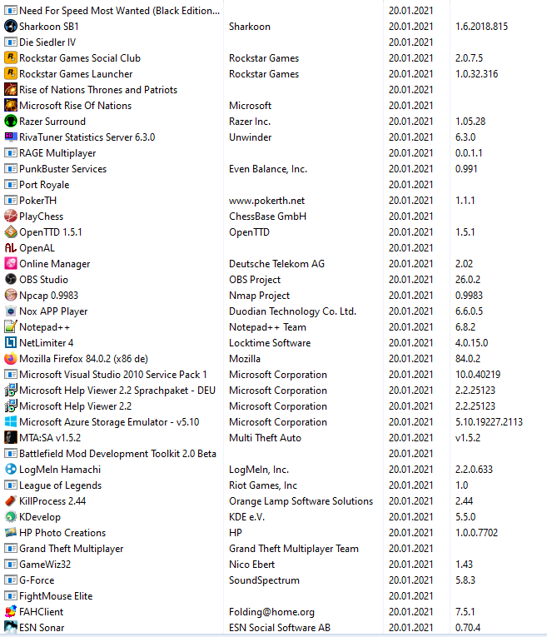The height and width of the screenshot is (637, 547).
Task: Click publisher KDE e.V.
Action: (x=247, y=517)
